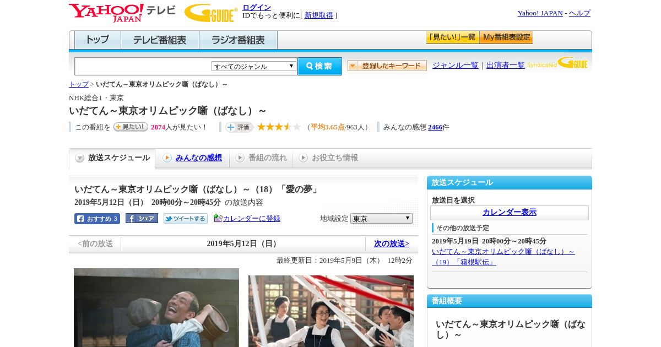Expand the すべてのジャンル genre dropdown

(254, 66)
